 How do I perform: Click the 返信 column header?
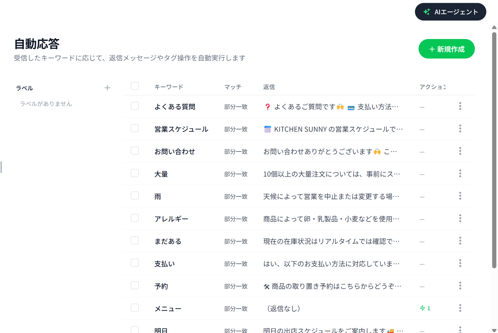pos(269,87)
